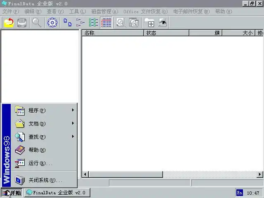Click the FinalData title bar icon
The image size is (264, 198).
point(4,3)
